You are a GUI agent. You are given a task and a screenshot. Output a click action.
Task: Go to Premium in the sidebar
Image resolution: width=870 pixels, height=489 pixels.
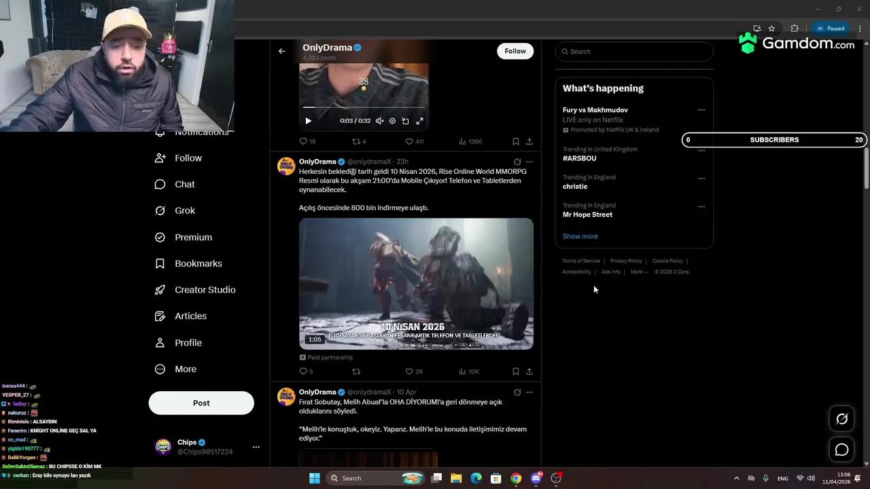pos(184,237)
